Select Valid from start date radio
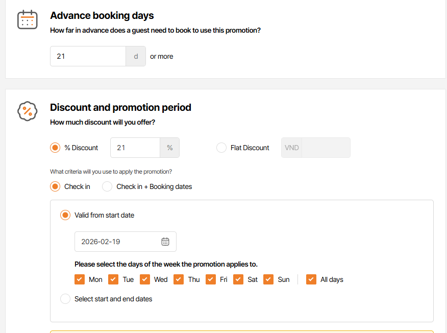This screenshot has width=447, height=333. tap(65, 215)
